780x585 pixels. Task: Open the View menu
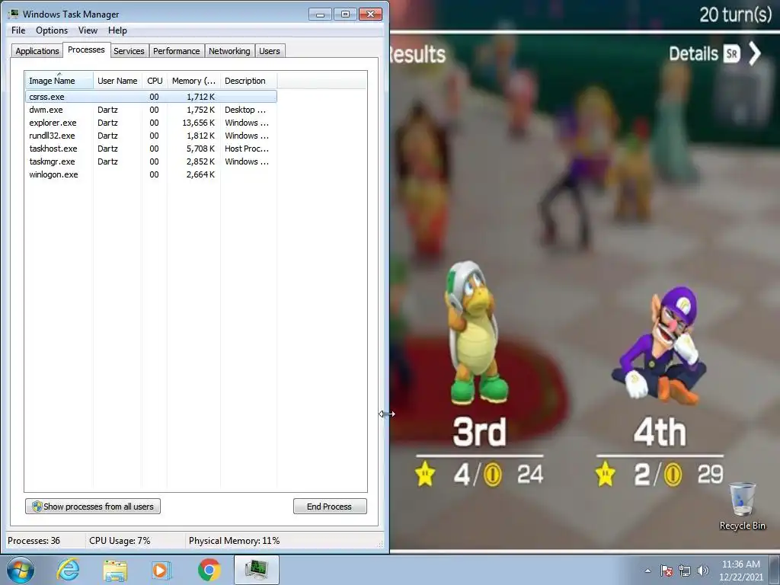pos(88,30)
